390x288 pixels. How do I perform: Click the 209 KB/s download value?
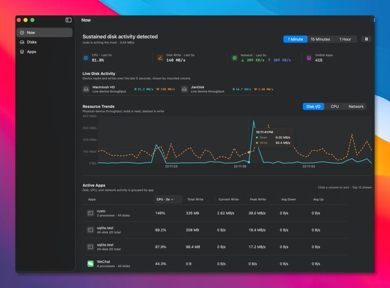[255, 60]
